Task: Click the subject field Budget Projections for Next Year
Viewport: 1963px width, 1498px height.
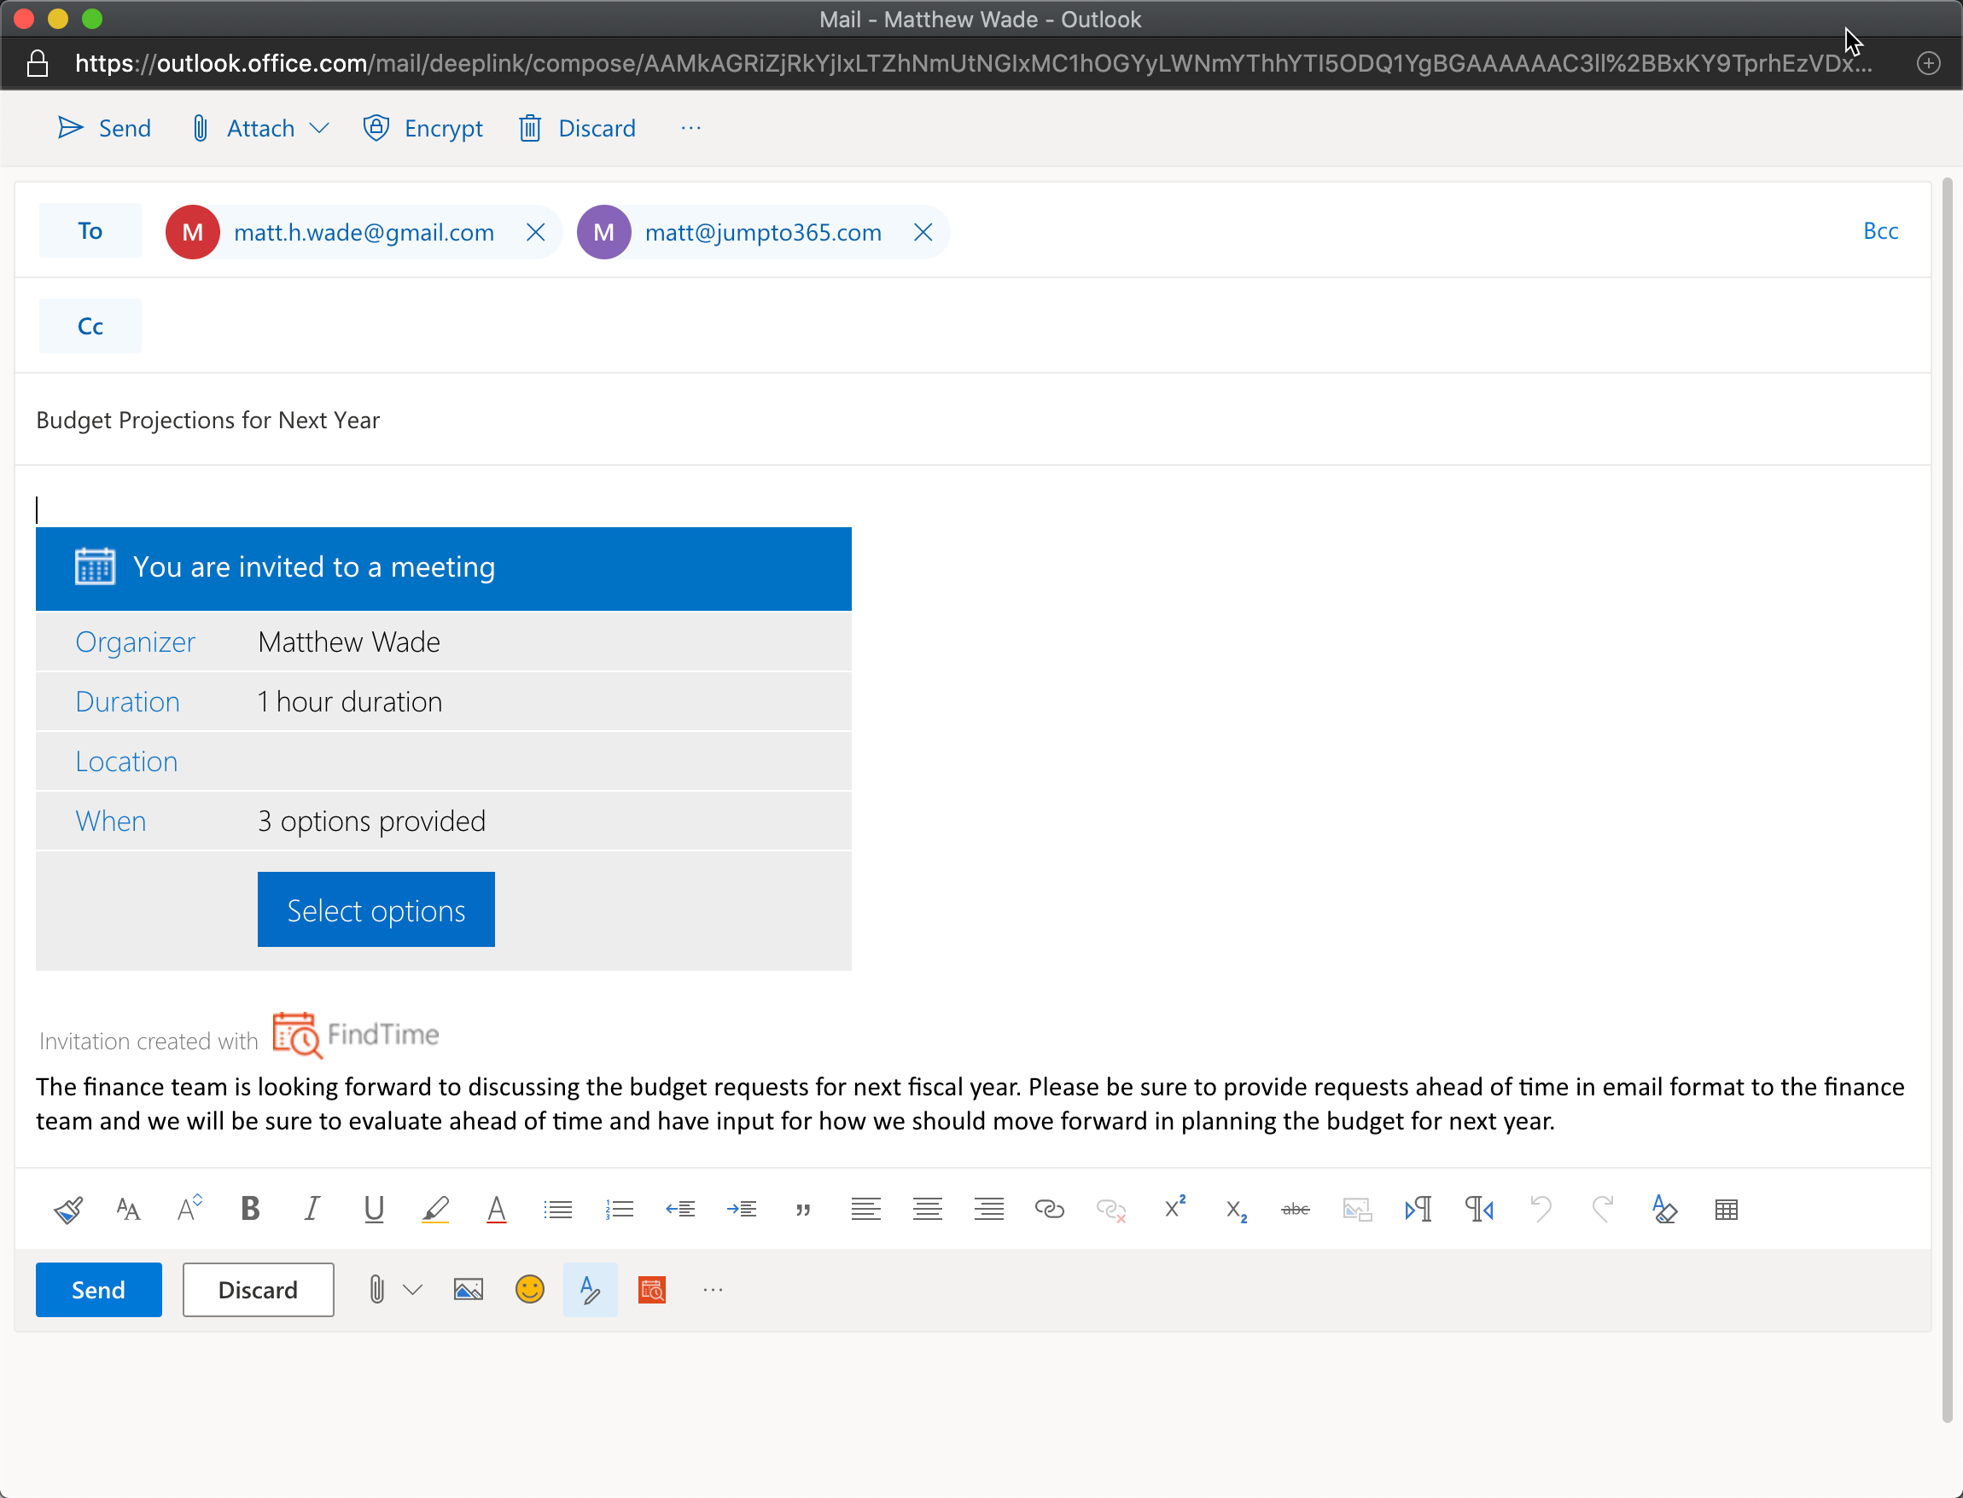Action: (972, 420)
